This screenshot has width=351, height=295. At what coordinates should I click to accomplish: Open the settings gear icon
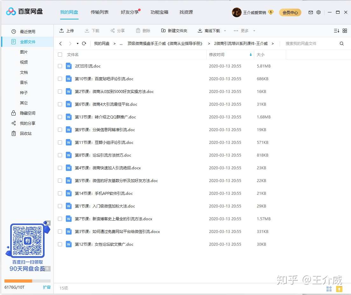319,12
